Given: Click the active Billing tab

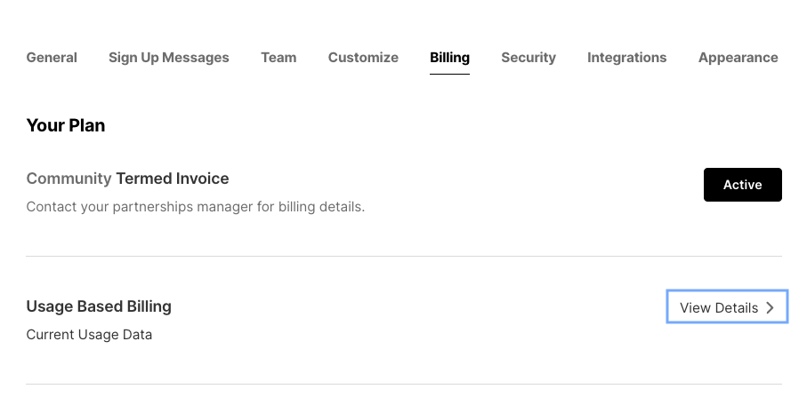Looking at the screenshot, I should pos(450,58).
